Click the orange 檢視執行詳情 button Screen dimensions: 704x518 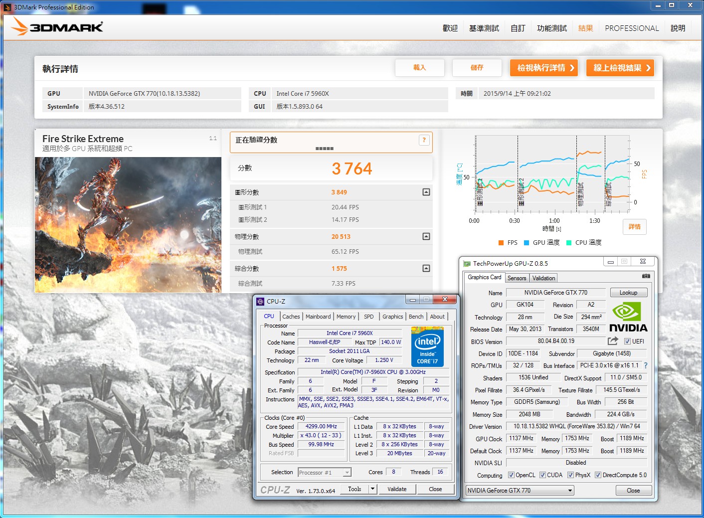tap(544, 68)
